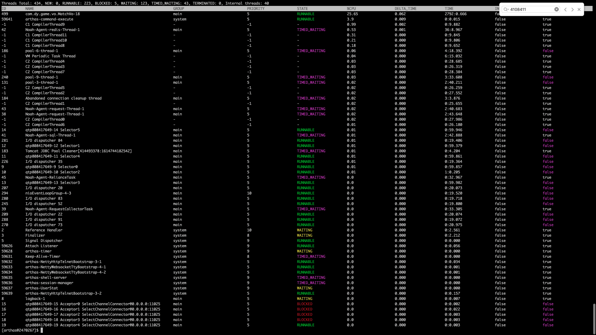This screenshot has height=335, width=596.
Task: Click the Threads Total summary line
Action: point(135,3)
